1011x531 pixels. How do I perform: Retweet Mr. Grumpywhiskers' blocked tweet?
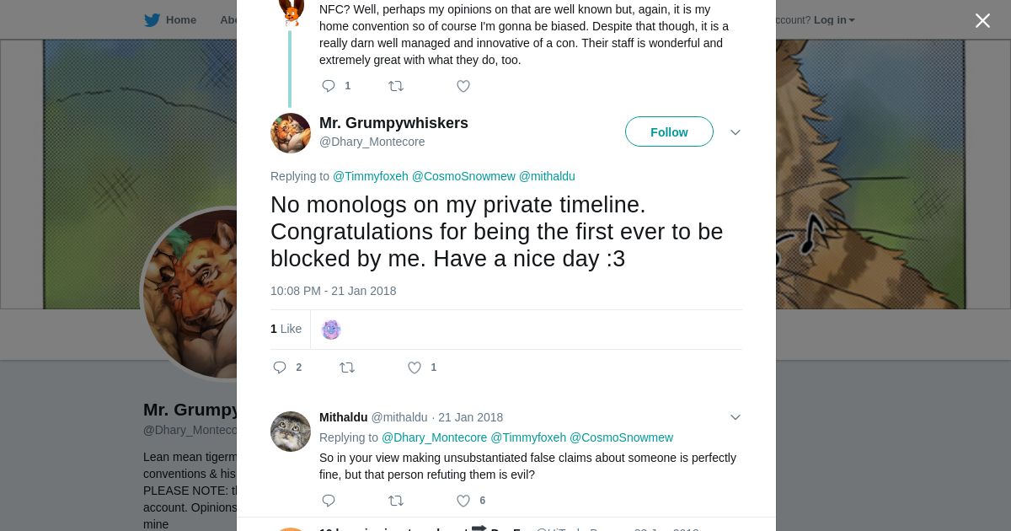[x=346, y=367]
